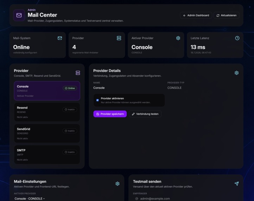Go back to Admin Dashboard
The width and height of the screenshot is (254, 201).
[196, 15]
